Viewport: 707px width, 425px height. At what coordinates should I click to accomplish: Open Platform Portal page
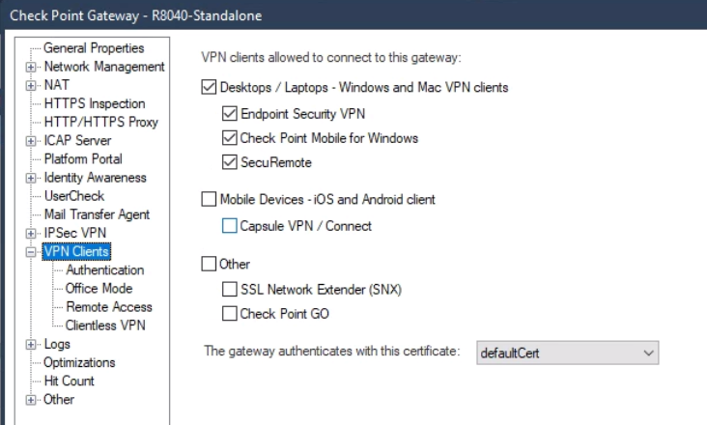coord(83,158)
